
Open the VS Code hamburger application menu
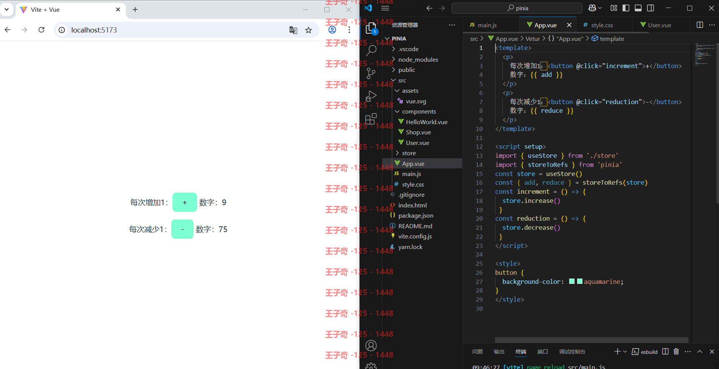pos(385,8)
